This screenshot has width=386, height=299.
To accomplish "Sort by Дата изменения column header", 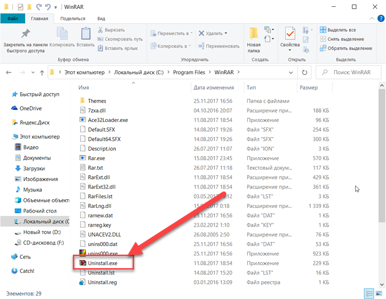I will click(213, 88).
